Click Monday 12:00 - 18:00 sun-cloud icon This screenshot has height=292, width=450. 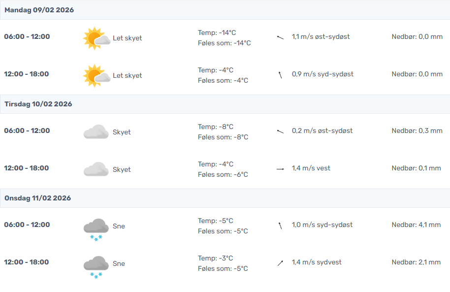96,76
